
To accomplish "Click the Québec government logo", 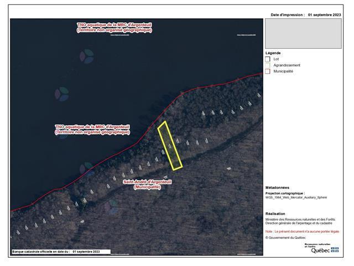I will pyautogui.click(x=325, y=250).
